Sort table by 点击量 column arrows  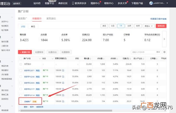[104, 59]
